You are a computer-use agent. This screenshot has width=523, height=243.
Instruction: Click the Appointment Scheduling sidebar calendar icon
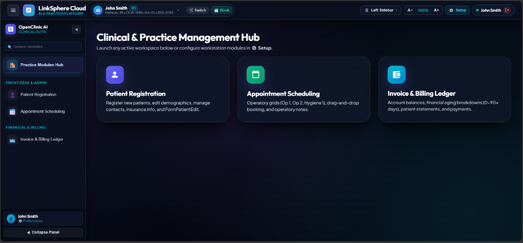[x=12, y=112]
